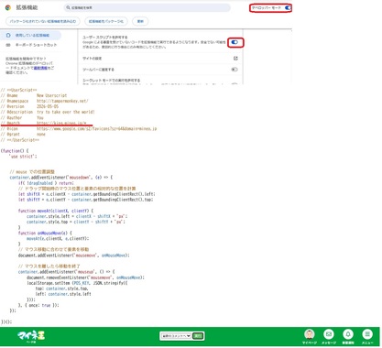Select the in-use extensions sidebar item
The height and width of the screenshot is (348, 382).
tap(30, 36)
